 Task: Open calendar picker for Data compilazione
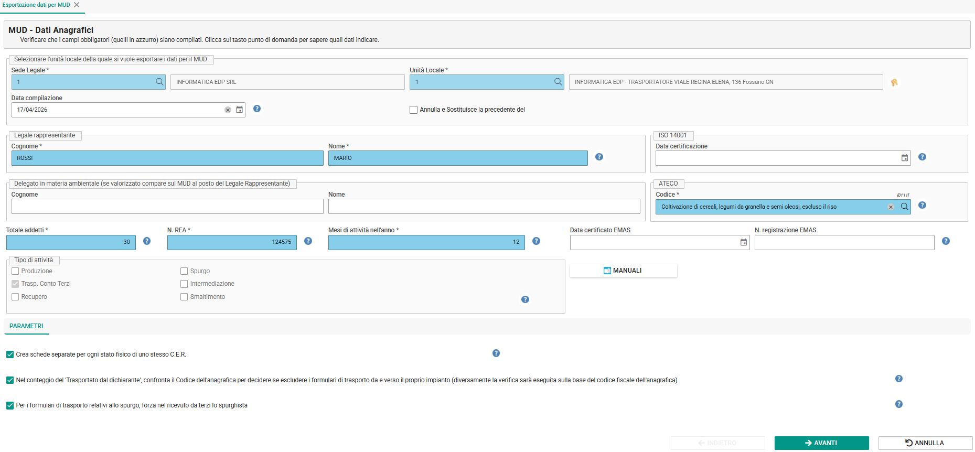coord(239,110)
